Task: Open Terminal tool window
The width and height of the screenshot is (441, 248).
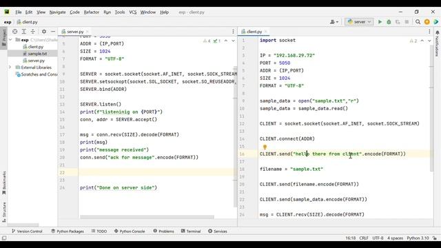Action: [191, 231]
